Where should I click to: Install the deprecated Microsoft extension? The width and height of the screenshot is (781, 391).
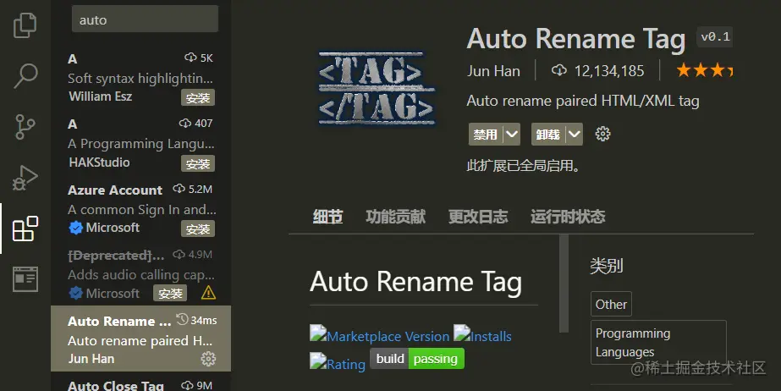[x=170, y=294]
